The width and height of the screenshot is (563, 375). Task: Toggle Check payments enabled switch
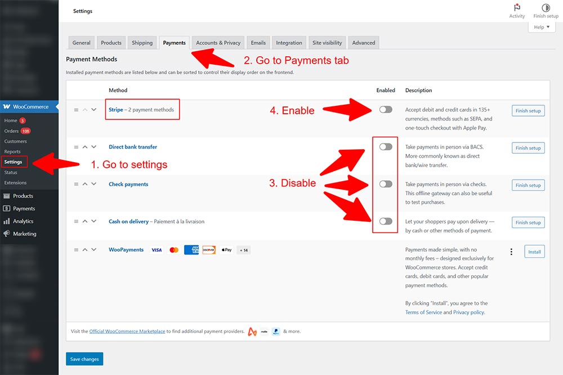pos(386,184)
